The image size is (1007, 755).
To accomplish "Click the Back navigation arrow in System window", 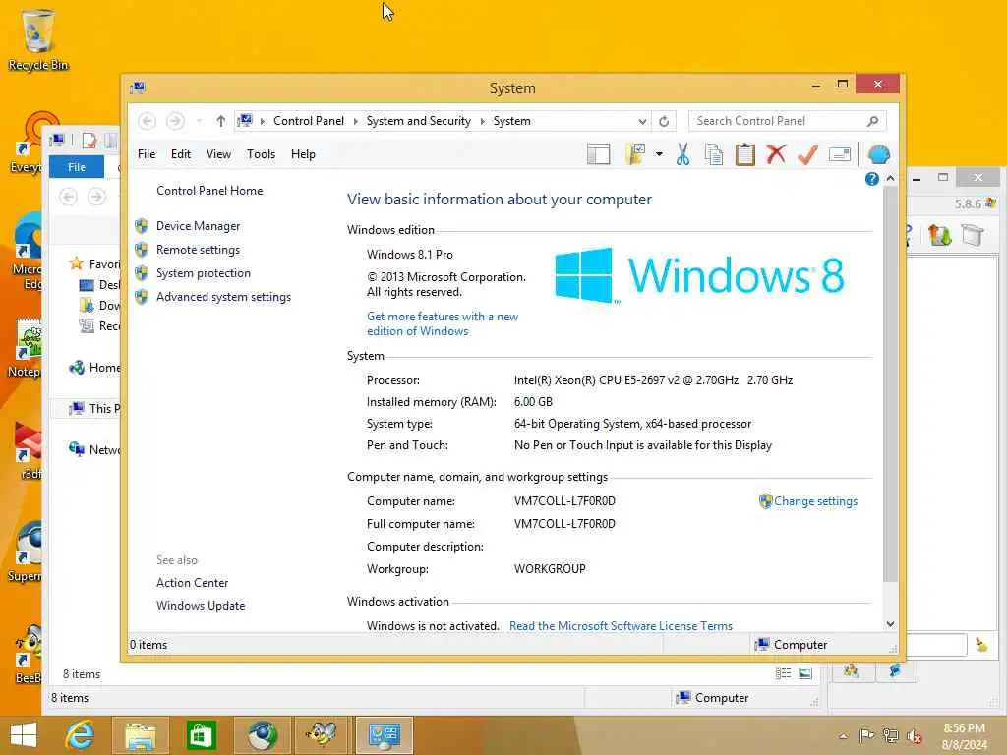I will pyautogui.click(x=148, y=121).
